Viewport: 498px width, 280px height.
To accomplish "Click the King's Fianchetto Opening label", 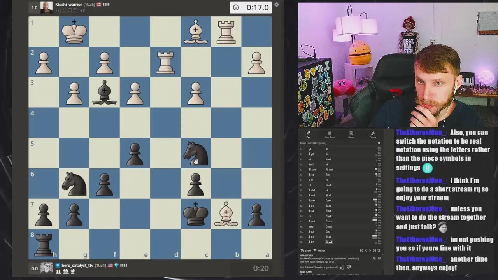I will (x=313, y=143).
